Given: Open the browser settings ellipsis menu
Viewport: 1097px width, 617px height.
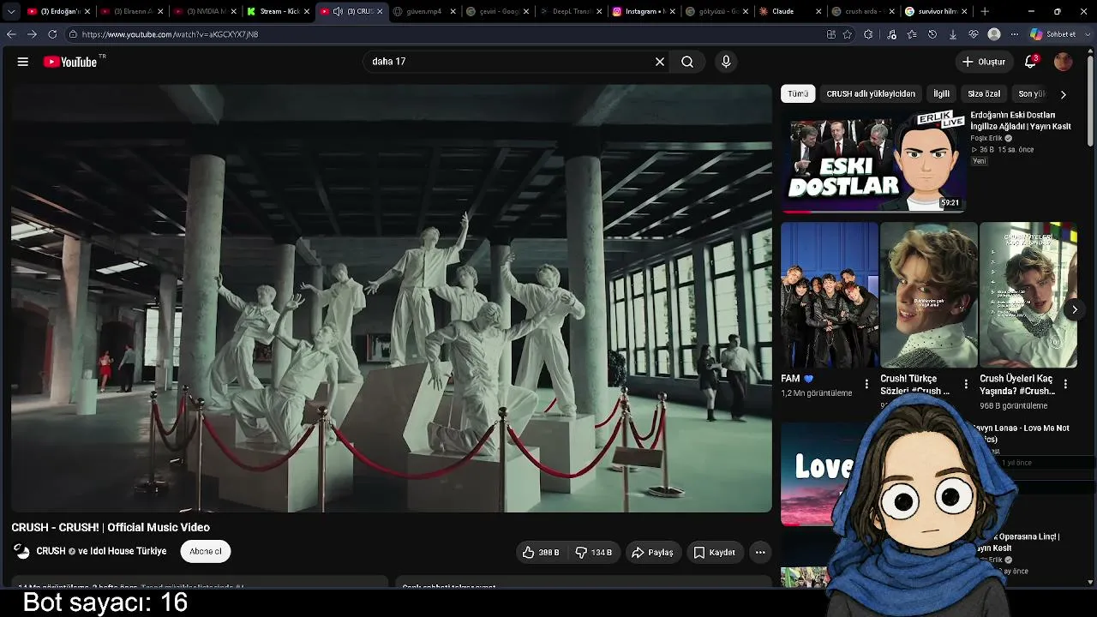Looking at the screenshot, I should pos(1015,34).
